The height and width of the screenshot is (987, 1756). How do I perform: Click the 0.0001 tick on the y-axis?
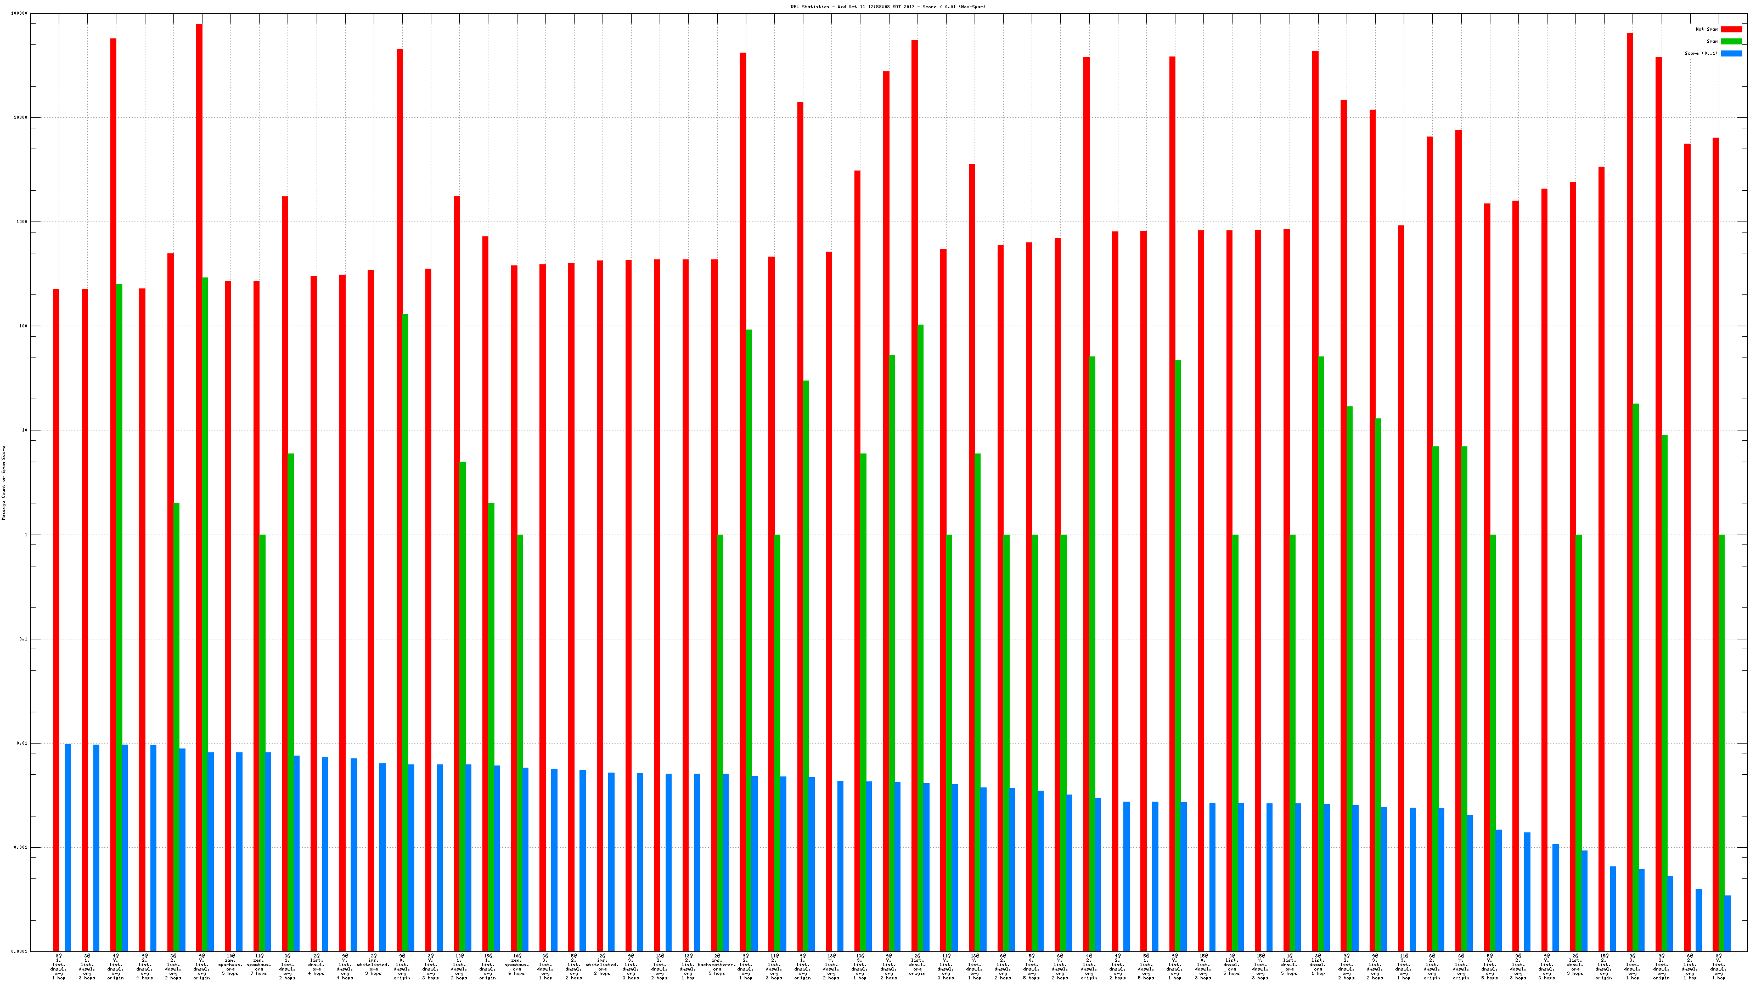click(20, 951)
